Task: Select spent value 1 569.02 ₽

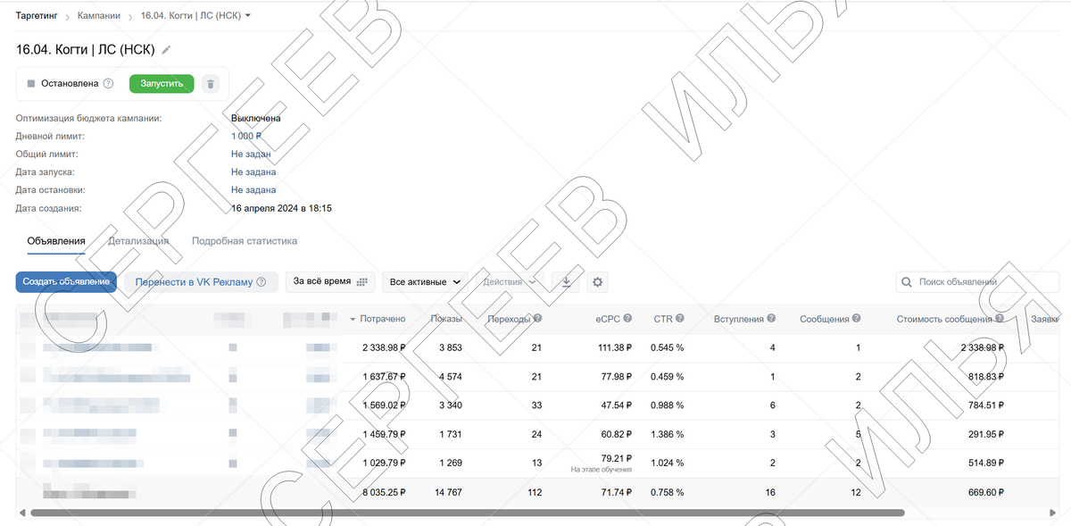Action: (383, 405)
